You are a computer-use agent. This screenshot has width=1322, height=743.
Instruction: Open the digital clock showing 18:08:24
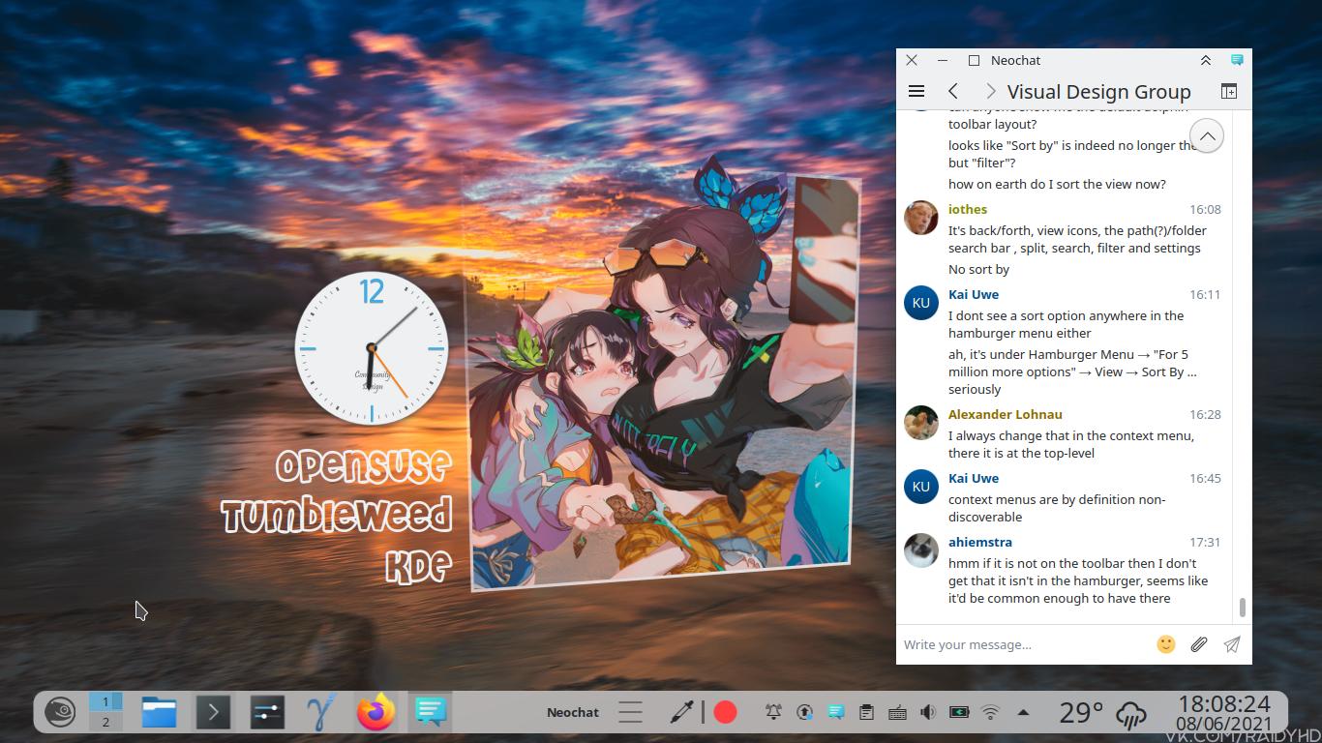[1223, 712]
